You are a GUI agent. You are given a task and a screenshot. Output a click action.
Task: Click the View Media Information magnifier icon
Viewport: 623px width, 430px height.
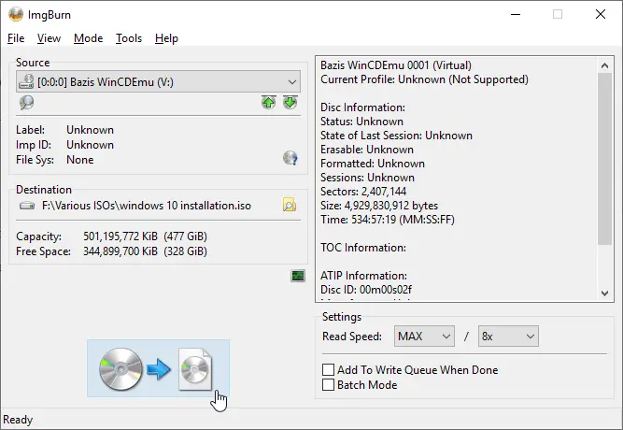(26, 103)
